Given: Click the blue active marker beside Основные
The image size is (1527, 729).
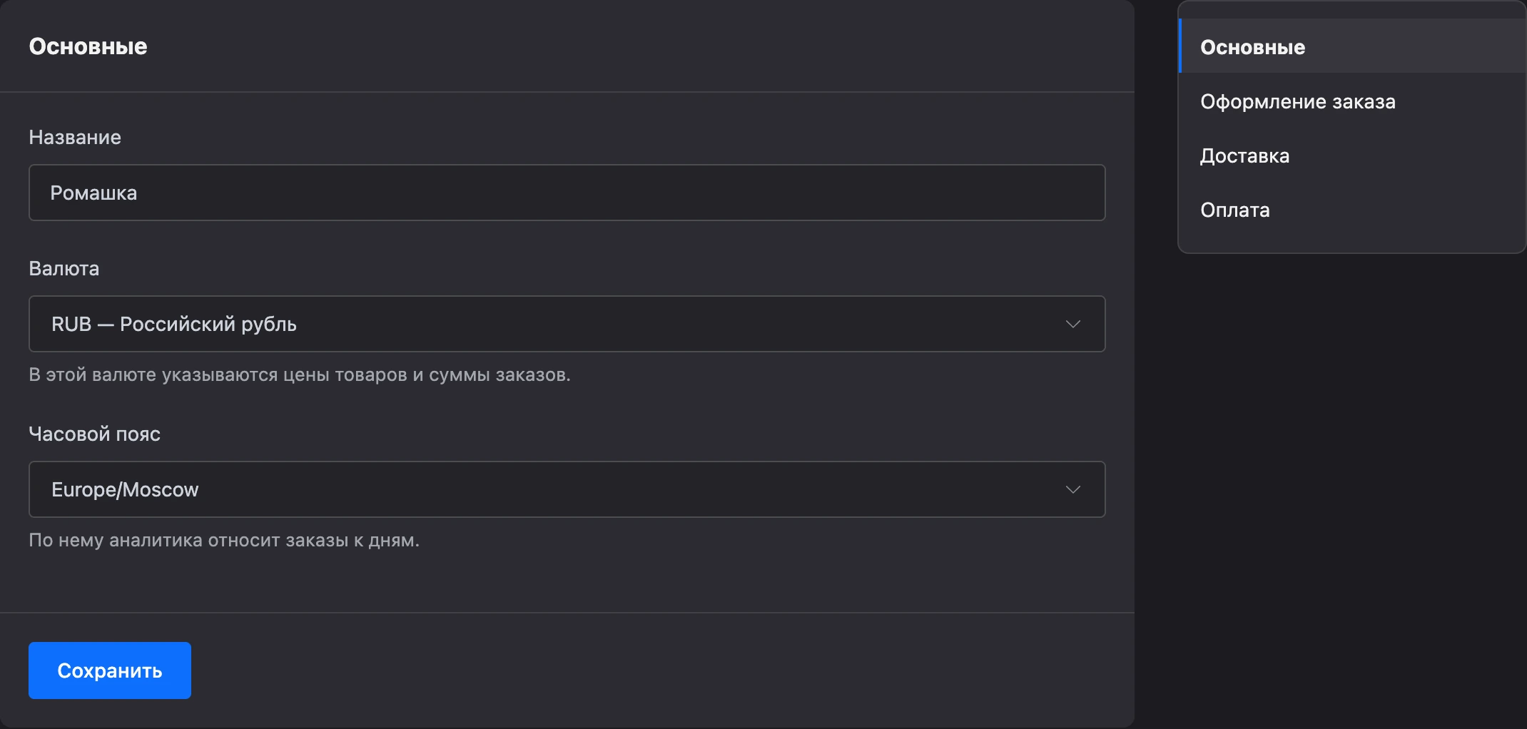Looking at the screenshot, I should (1180, 46).
